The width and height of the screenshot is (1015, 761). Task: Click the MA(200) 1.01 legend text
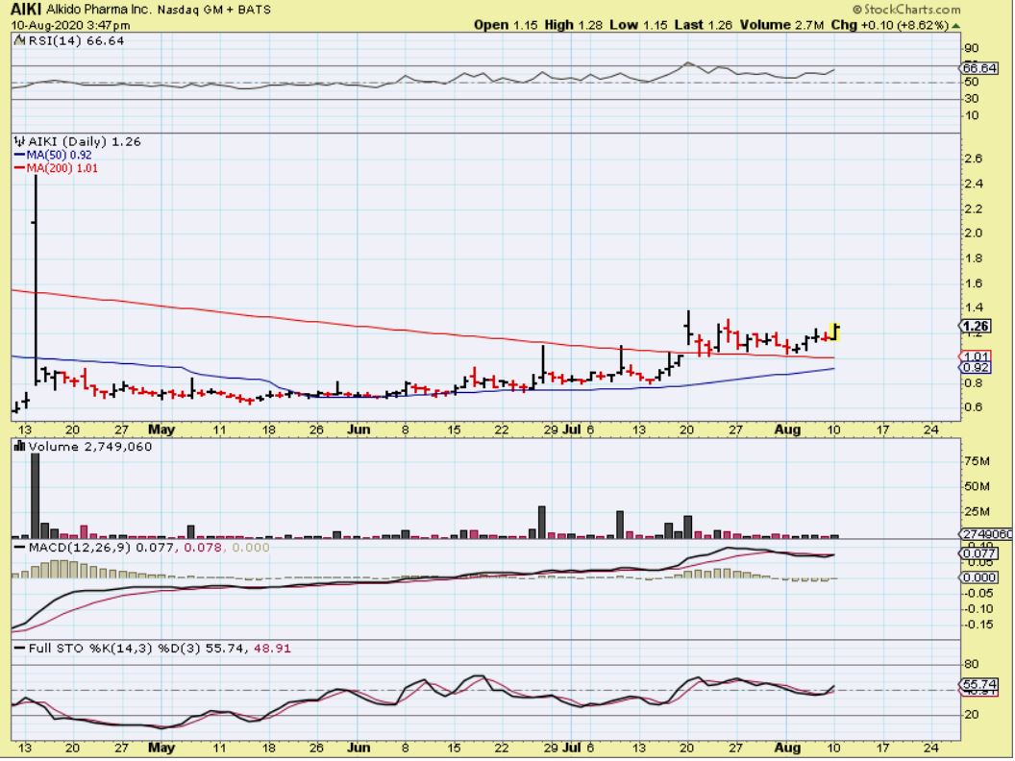point(62,168)
